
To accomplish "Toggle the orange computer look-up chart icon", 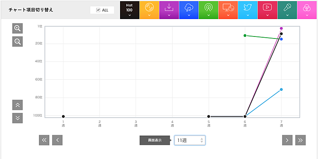I will (x=228, y=10).
